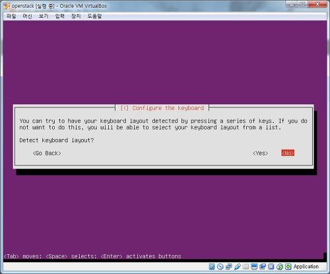Click the shared folders status icon
This screenshot has width=330, height=274.
click(246, 267)
